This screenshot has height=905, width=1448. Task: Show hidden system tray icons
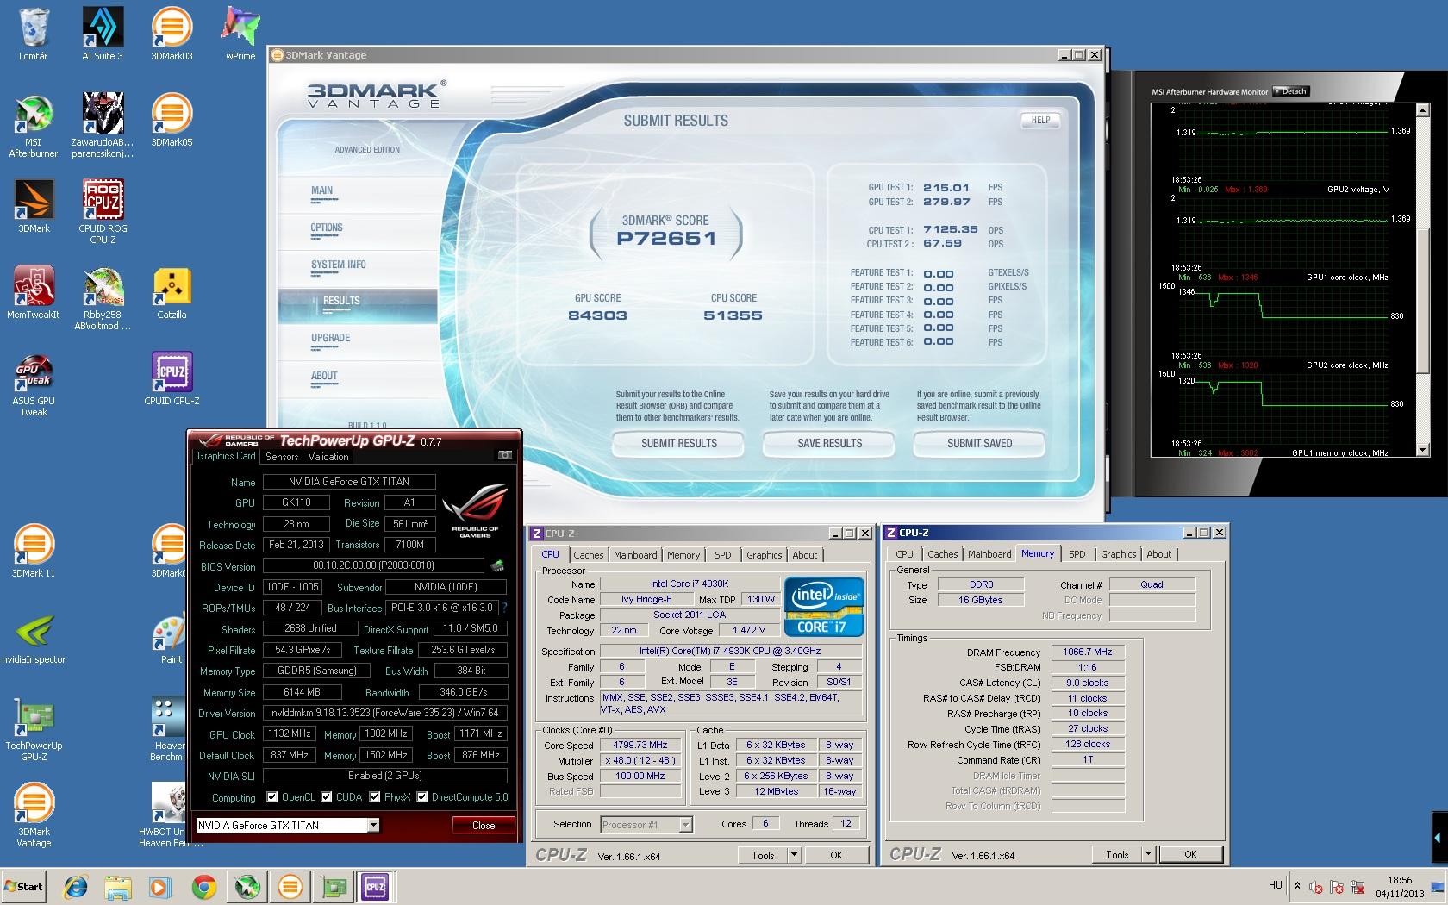pos(1297,885)
